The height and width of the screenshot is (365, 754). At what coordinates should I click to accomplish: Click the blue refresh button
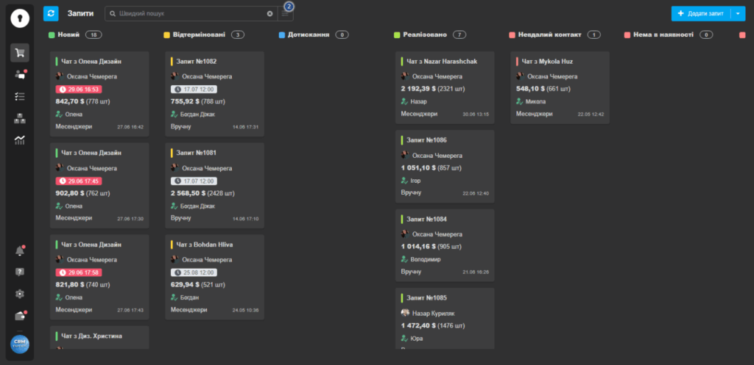51,13
